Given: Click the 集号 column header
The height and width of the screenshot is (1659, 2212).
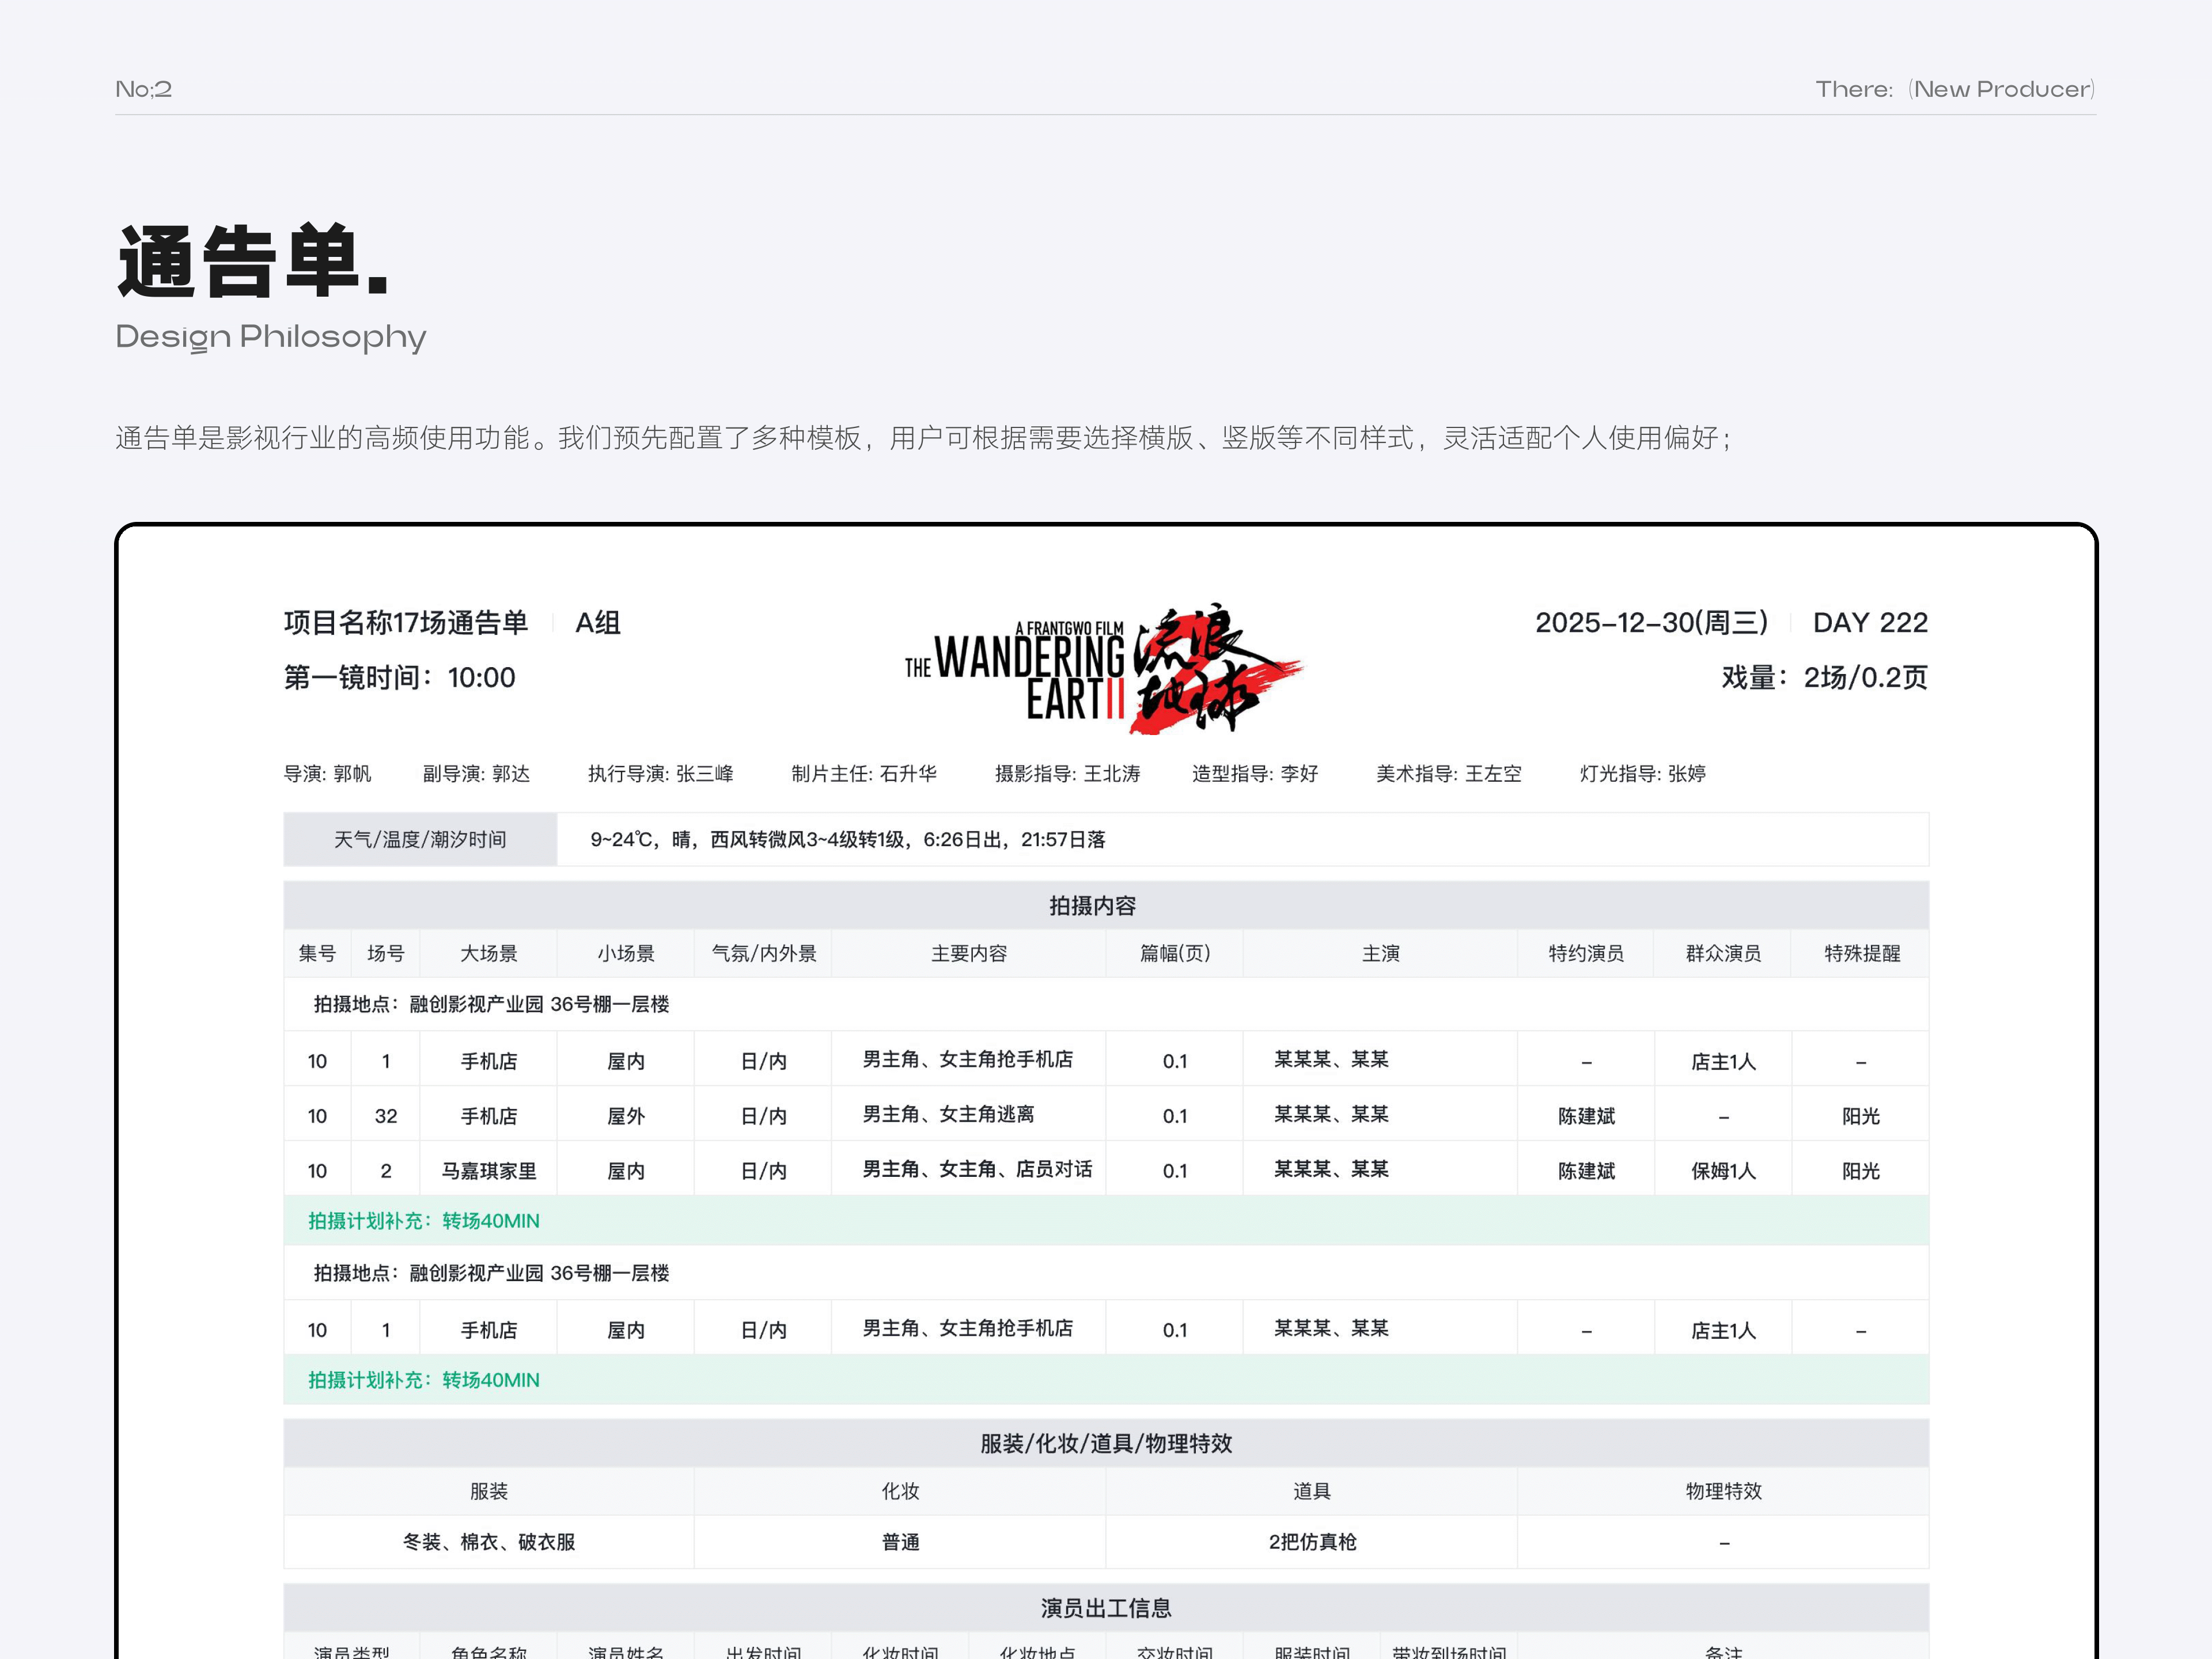Looking at the screenshot, I should click(x=317, y=954).
